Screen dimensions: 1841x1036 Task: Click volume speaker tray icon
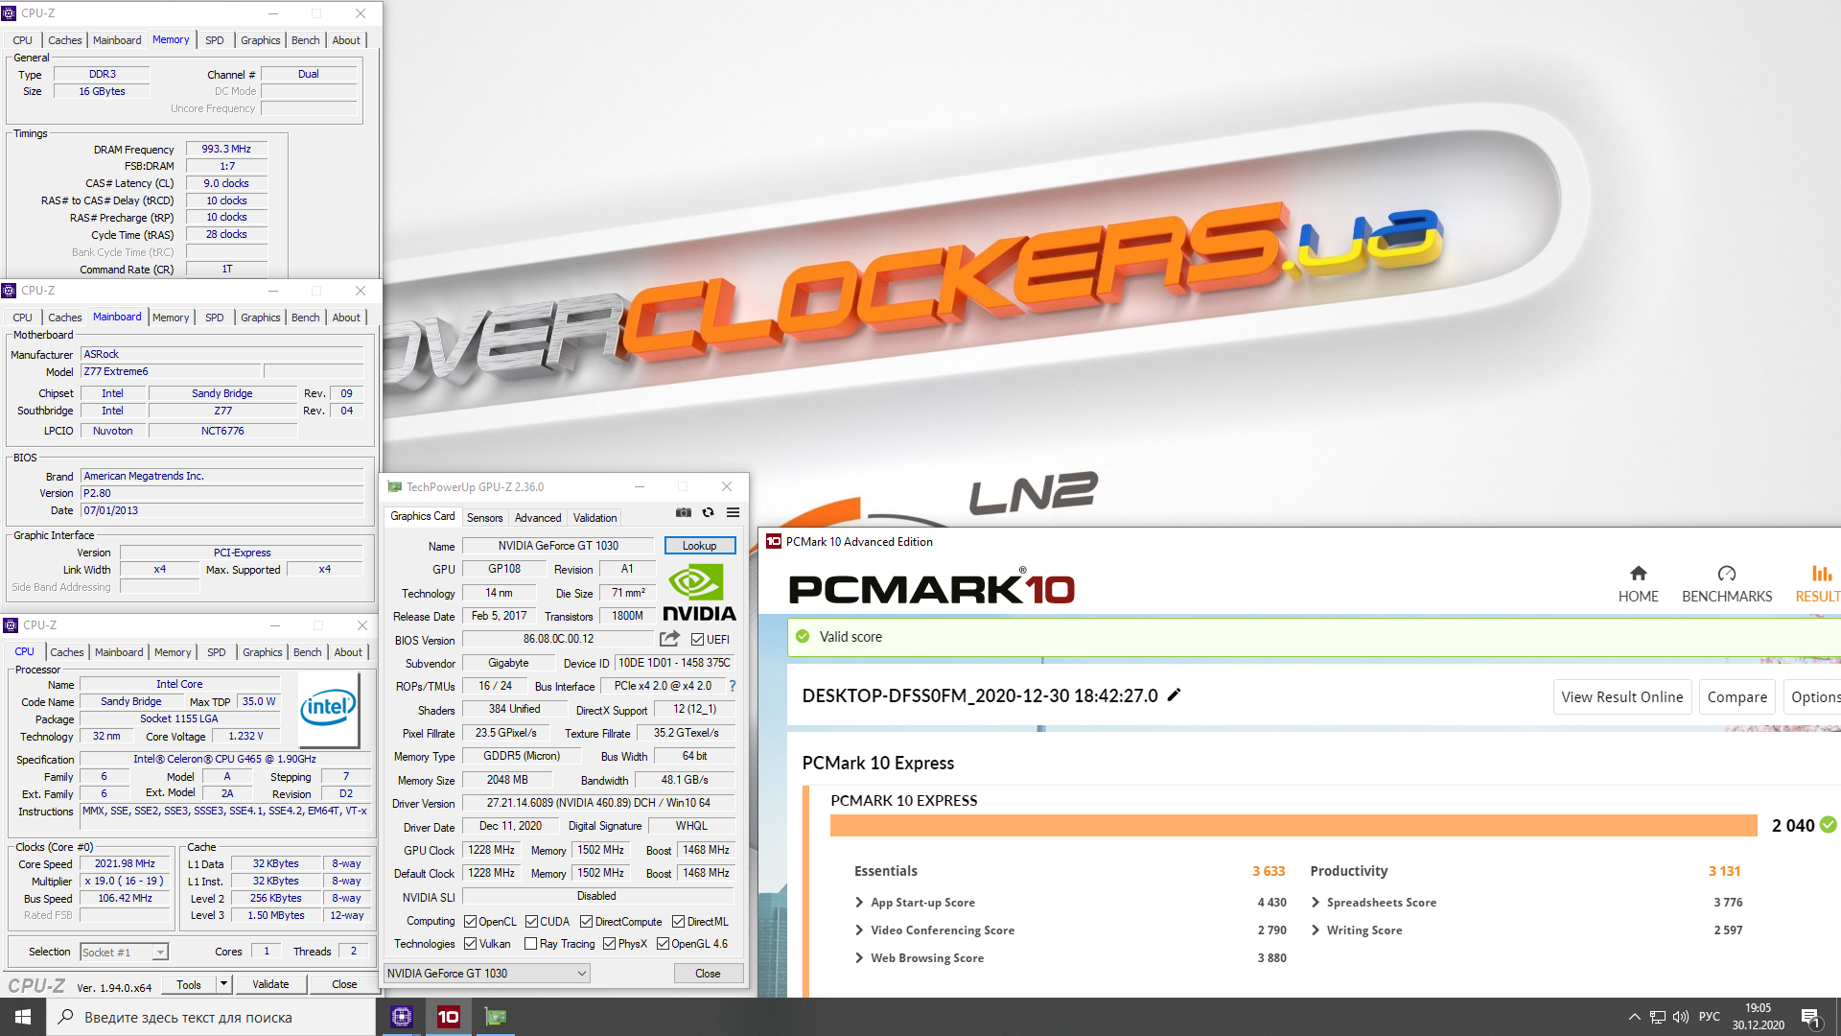1680,1017
